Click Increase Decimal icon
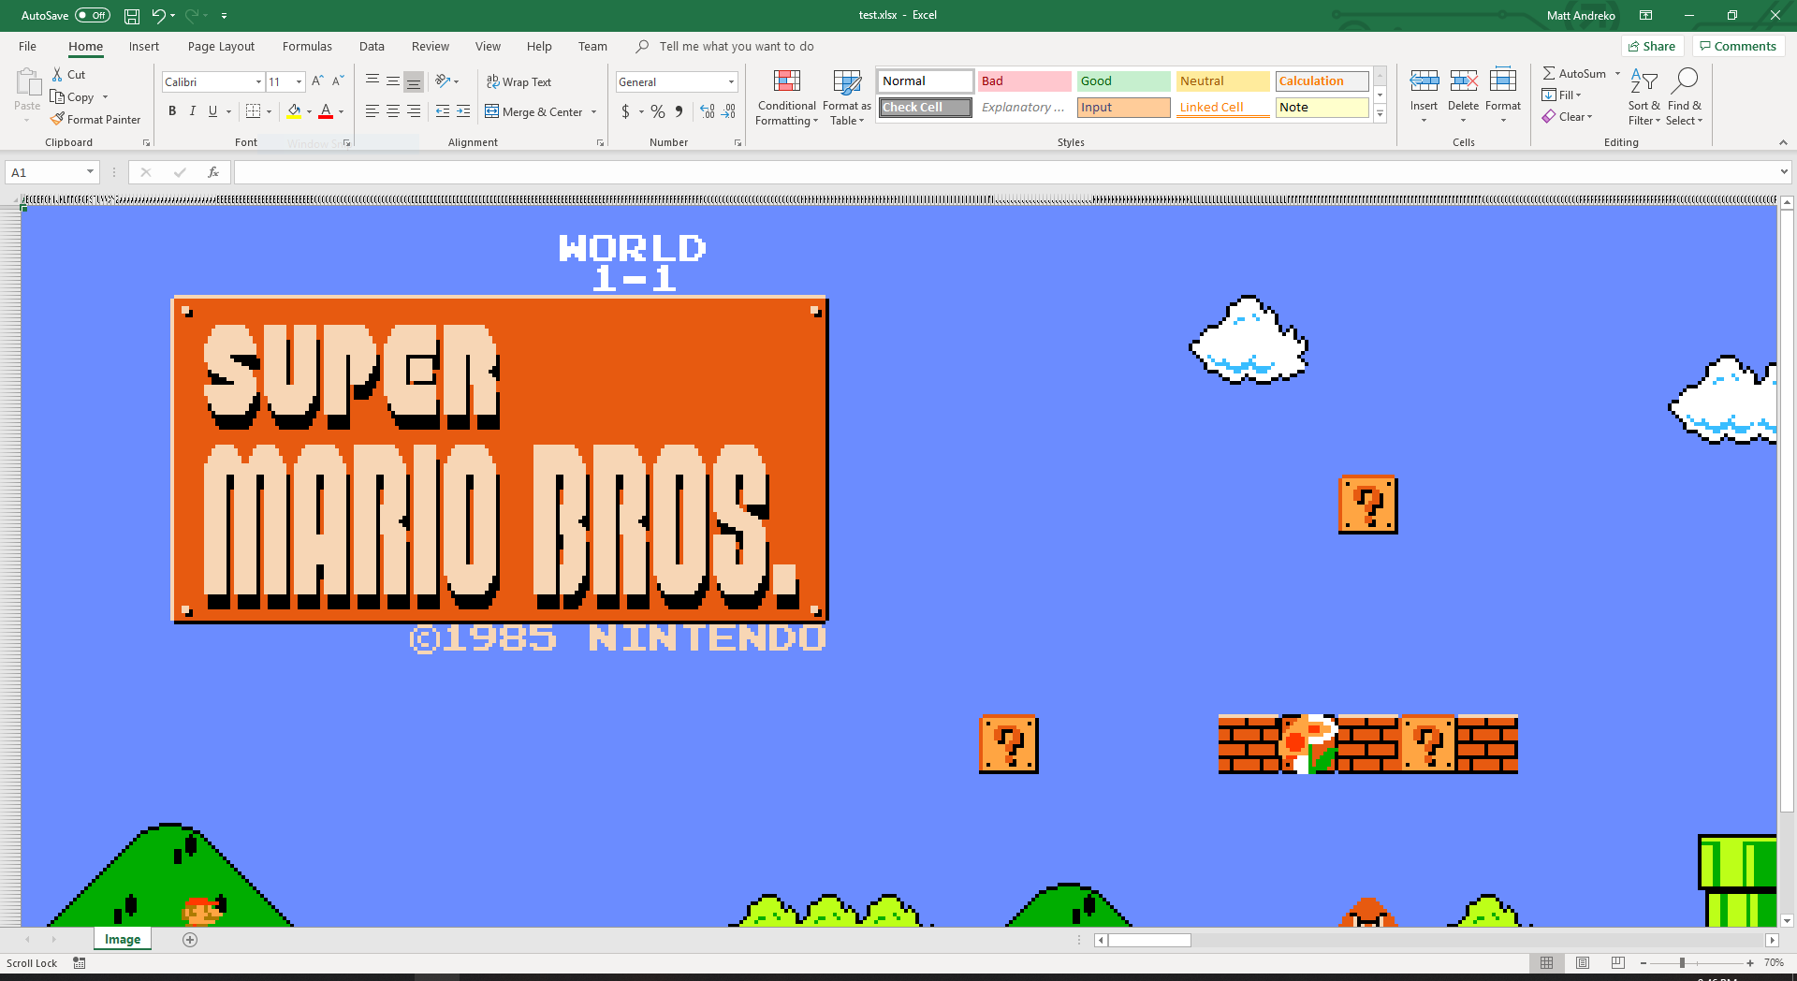This screenshot has width=1797, height=981. coord(708,111)
